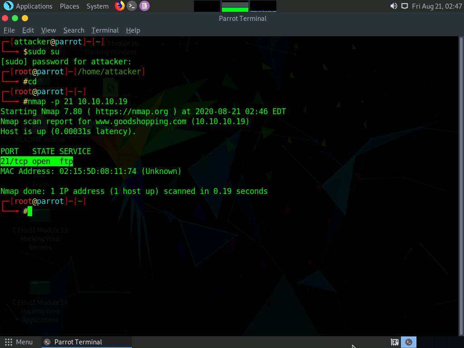Click the volume speaker icon
The image size is (464, 348).
coord(394,6)
